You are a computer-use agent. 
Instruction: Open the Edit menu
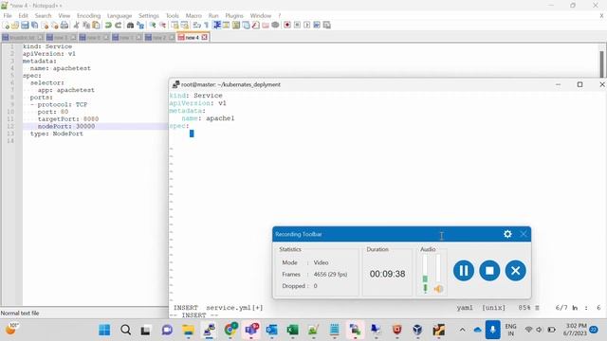click(23, 15)
